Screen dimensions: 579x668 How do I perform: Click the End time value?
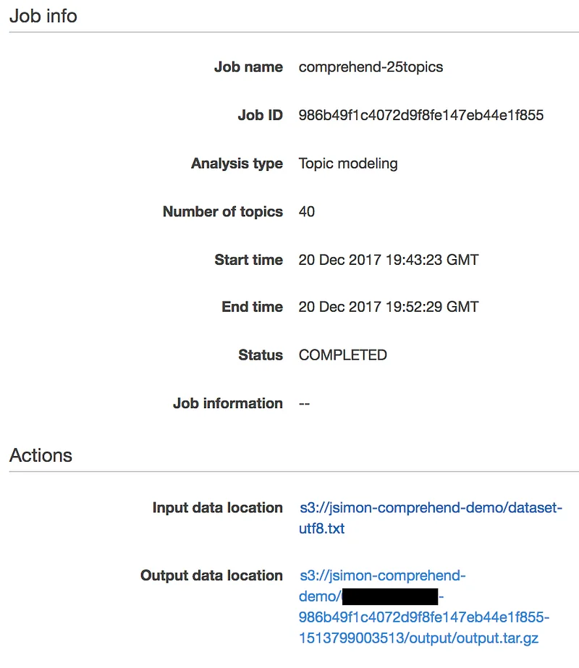pyautogui.click(x=389, y=307)
